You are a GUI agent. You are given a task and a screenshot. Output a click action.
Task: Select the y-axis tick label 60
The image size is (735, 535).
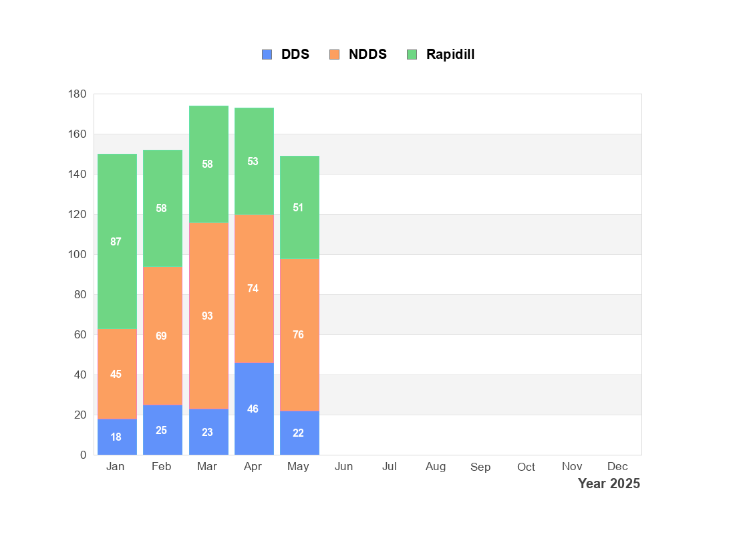[80, 334]
